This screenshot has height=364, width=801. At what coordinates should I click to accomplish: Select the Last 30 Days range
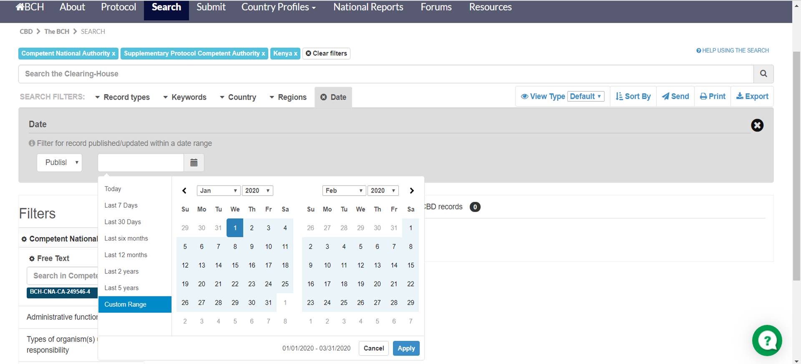pos(123,222)
